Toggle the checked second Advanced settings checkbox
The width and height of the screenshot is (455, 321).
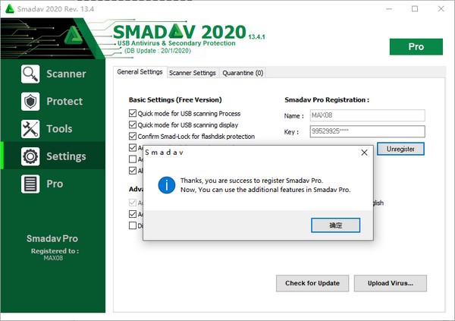[x=133, y=214]
